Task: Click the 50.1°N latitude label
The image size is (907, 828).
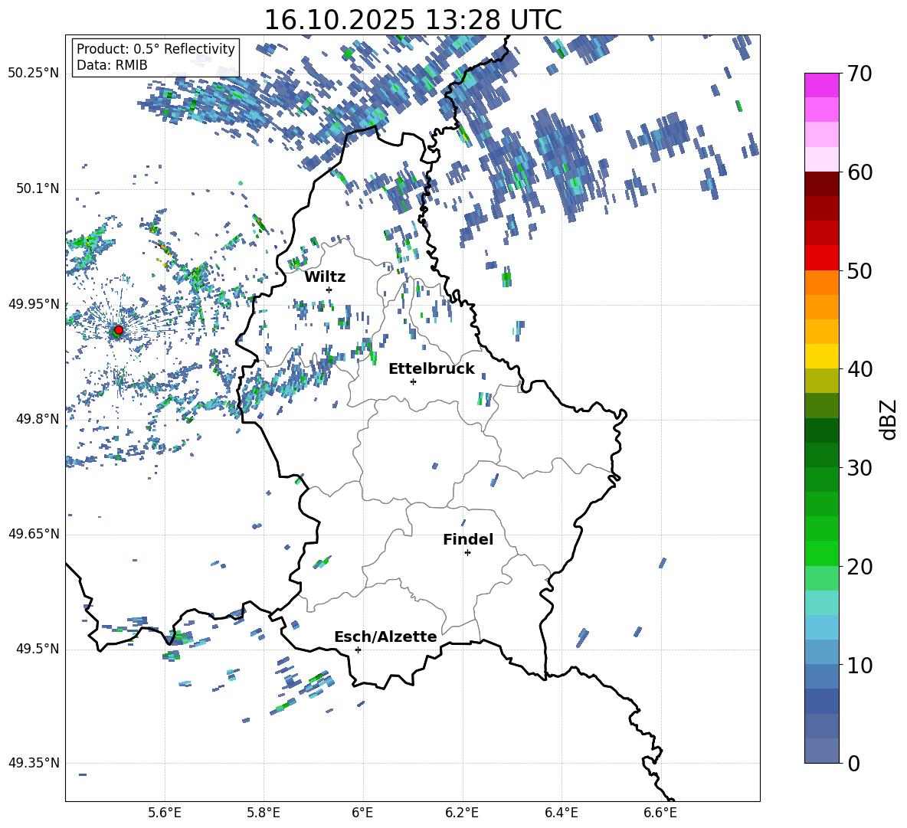Action: pos(37,188)
